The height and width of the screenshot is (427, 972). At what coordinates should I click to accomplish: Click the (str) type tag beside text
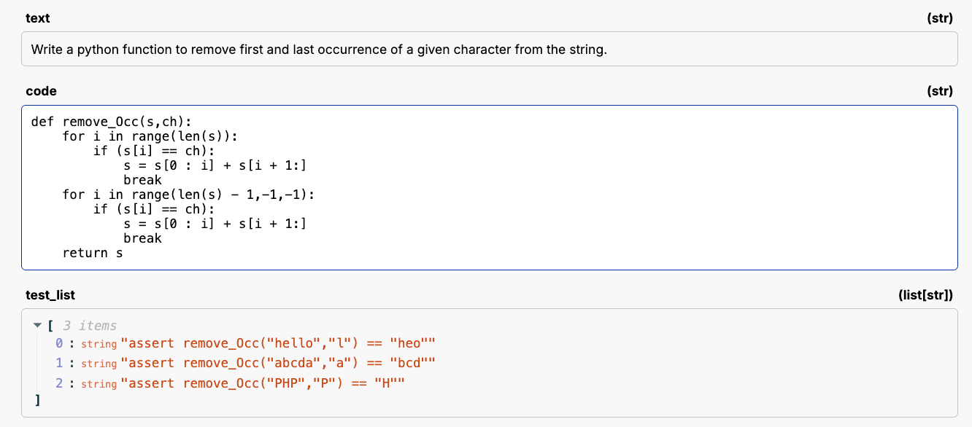pyautogui.click(x=939, y=18)
